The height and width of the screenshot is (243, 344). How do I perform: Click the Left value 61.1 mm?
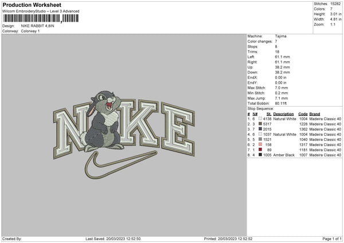coord(282,57)
